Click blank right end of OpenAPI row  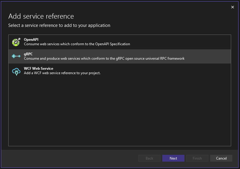[x=207, y=42]
